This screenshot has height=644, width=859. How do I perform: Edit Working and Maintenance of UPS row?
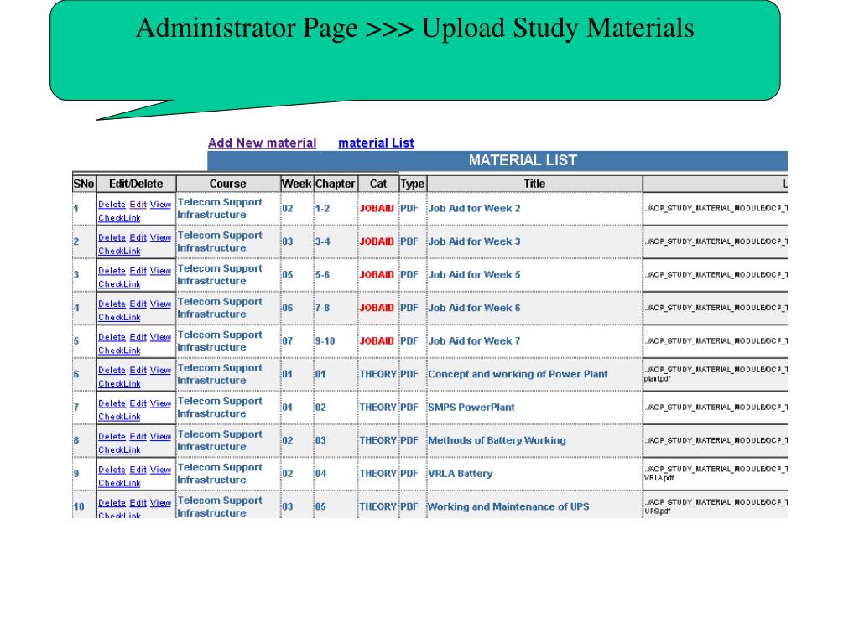(138, 503)
